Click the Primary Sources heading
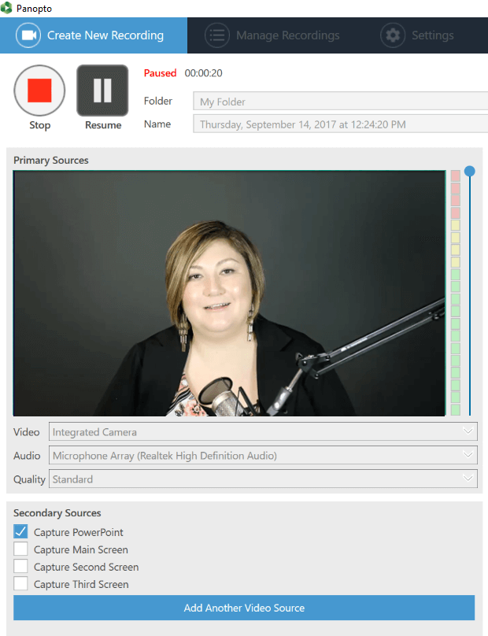The image size is (488, 636). click(x=51, y=161)
